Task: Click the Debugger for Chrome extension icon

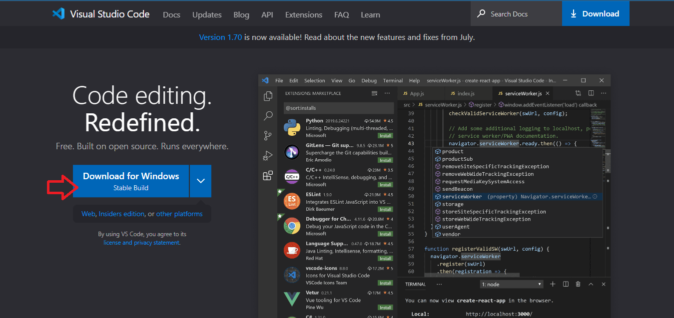Action: [292, 226]
